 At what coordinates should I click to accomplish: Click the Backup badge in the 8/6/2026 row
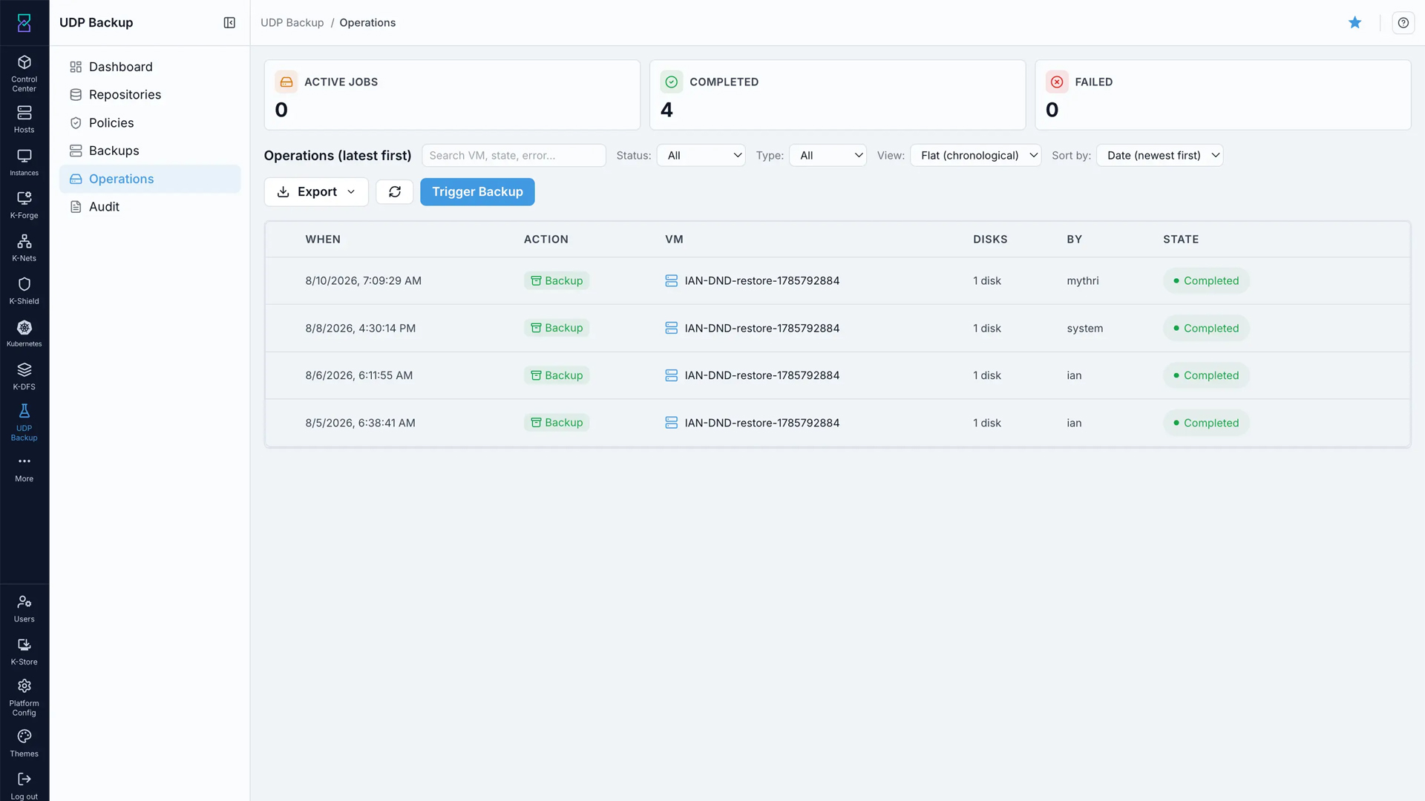click(557, 376)
